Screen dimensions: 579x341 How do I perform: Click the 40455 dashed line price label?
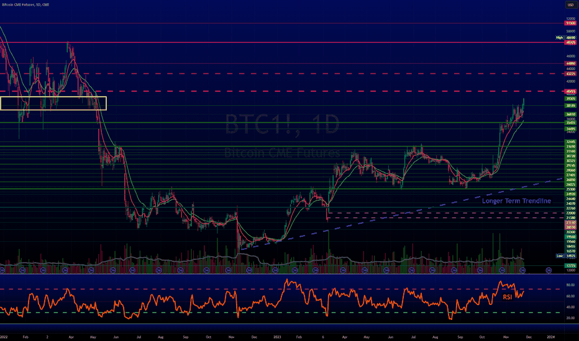point(571,91)
